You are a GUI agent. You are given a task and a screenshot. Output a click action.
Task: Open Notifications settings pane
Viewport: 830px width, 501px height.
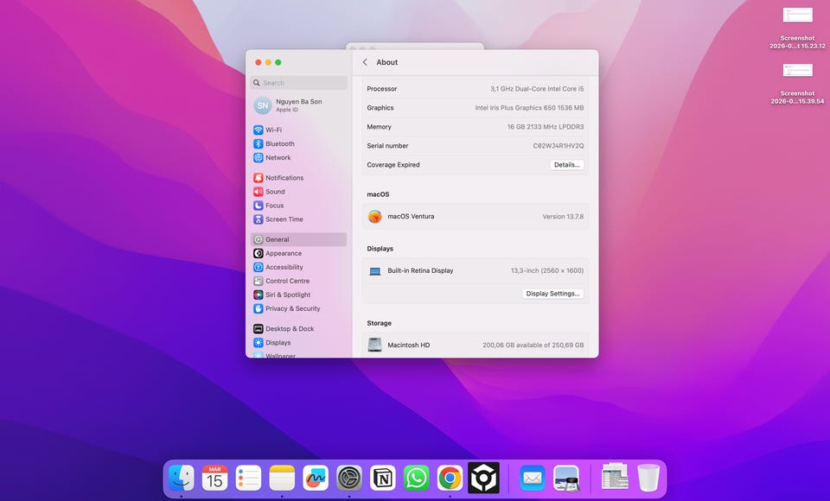pyautogui.click(x=284, y=178)
